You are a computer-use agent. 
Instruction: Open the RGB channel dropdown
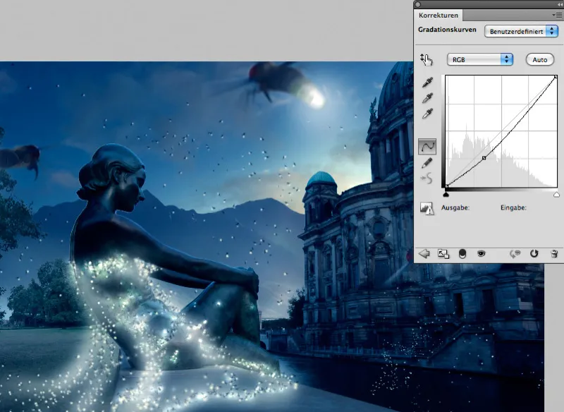point(480,59)
